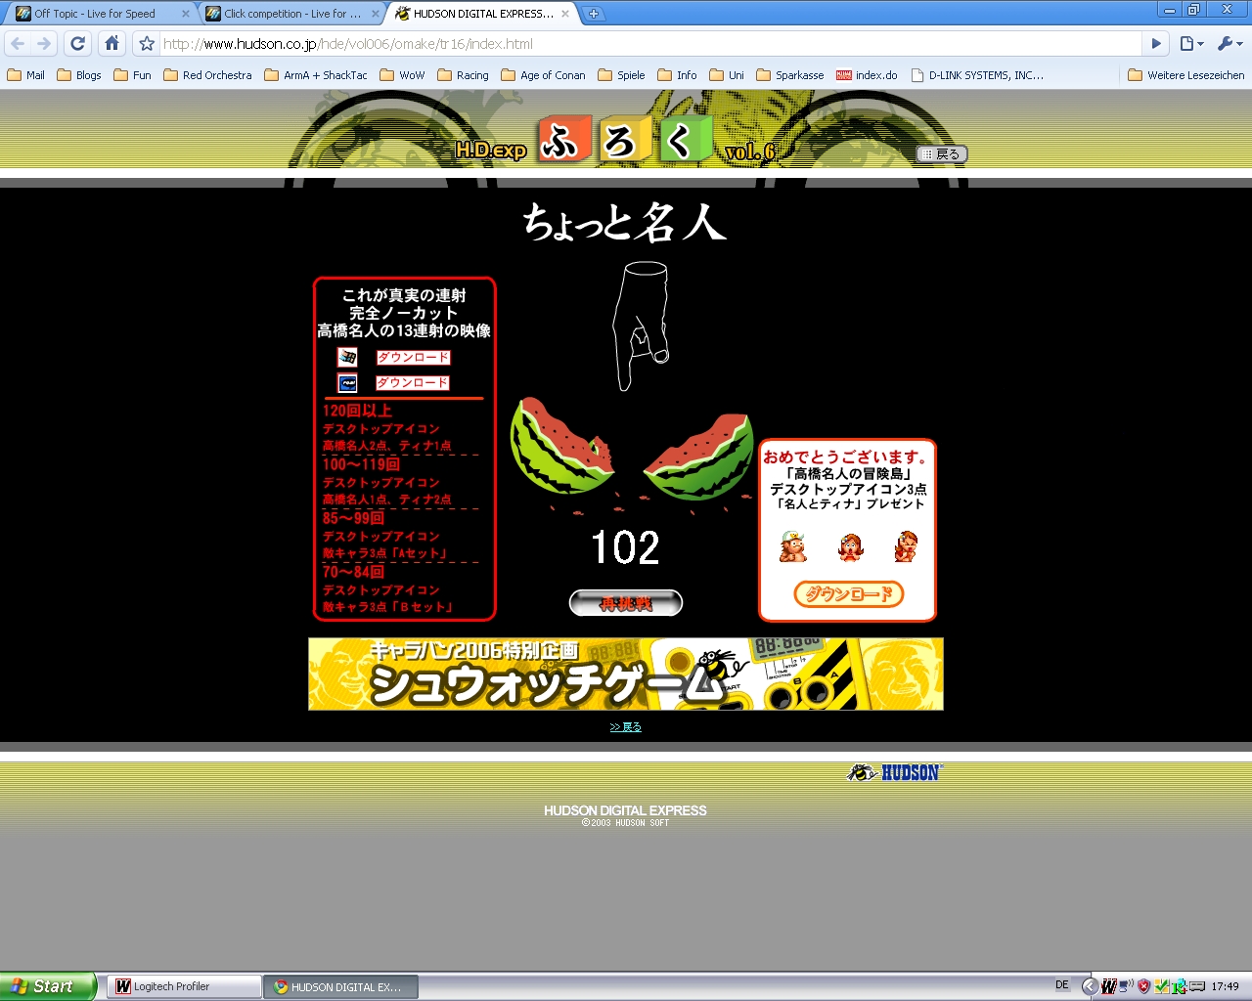Open the Uni bookmarks folder
The height and width of the screenshot is (1001, 1252).
coord(727,75)
